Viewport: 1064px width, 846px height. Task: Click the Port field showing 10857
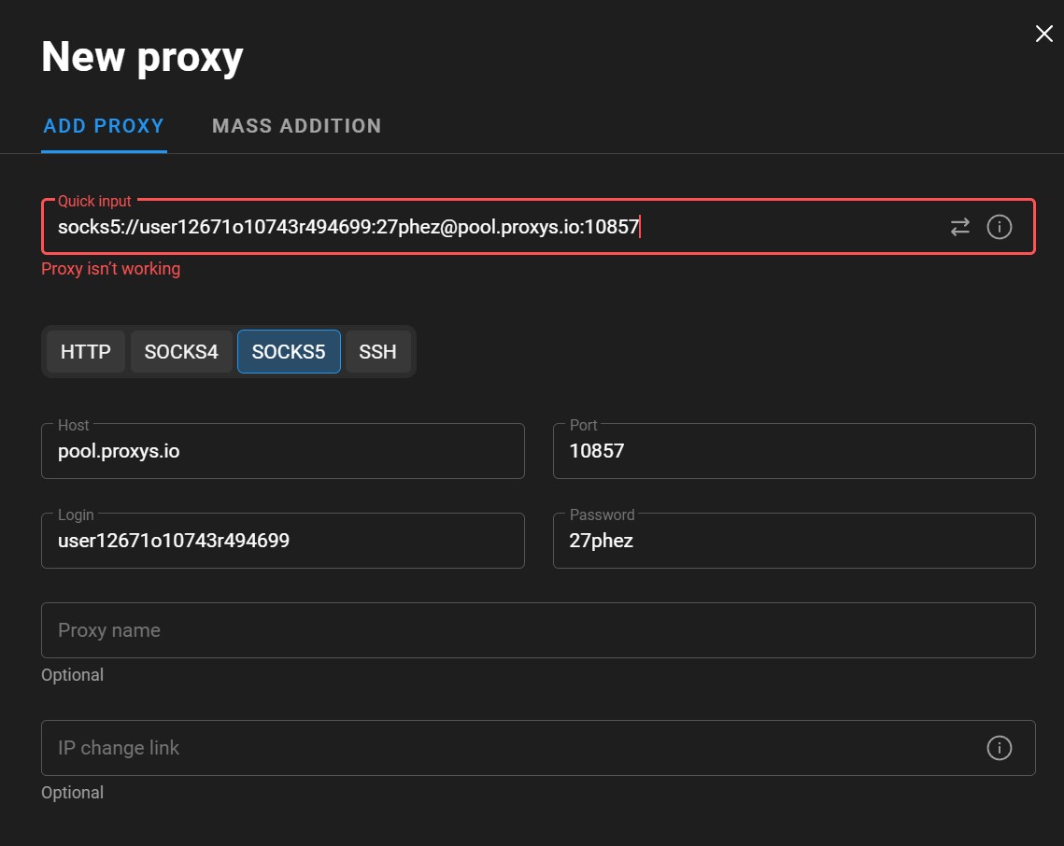[x=793, y=451]
